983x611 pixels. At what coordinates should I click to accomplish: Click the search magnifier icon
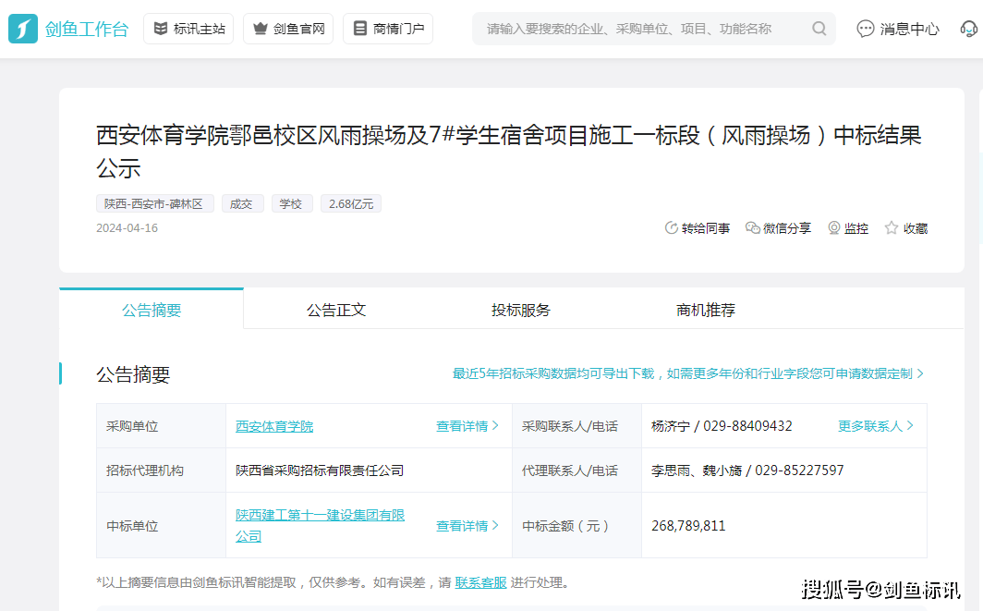[x=819, y=29]
